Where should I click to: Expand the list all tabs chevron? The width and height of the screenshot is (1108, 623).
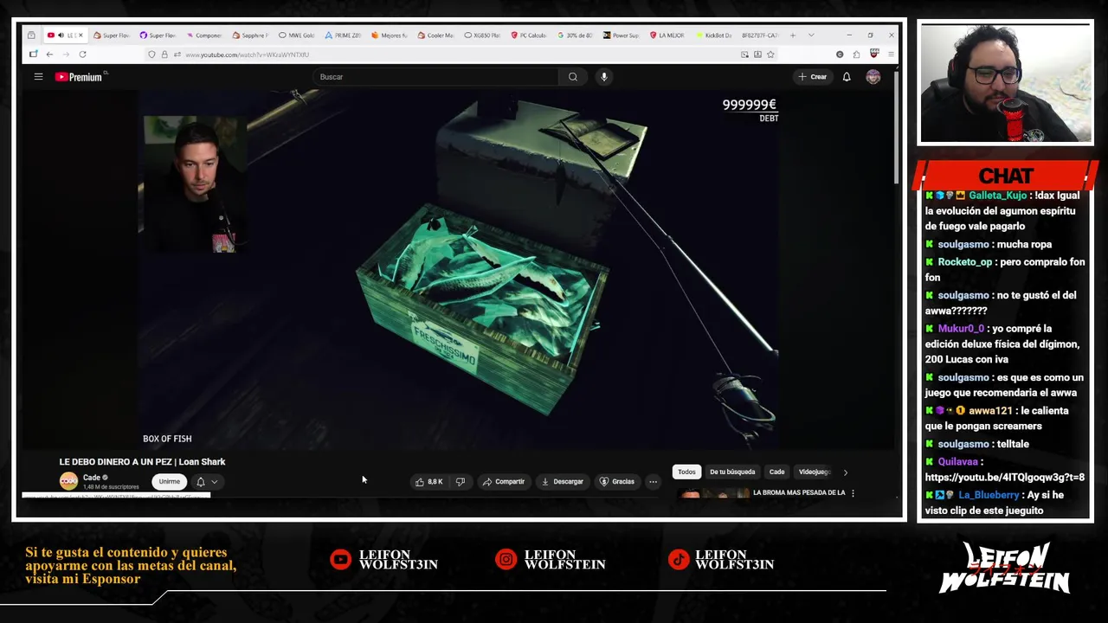(811, 35)
